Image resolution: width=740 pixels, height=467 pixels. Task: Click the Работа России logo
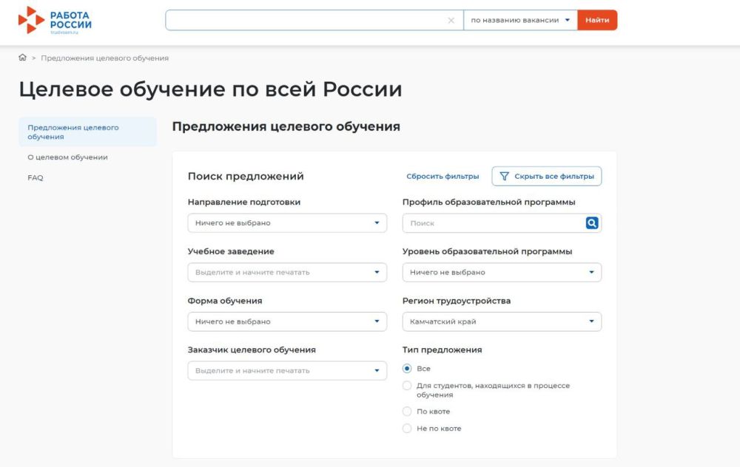(x=55, y=20)
